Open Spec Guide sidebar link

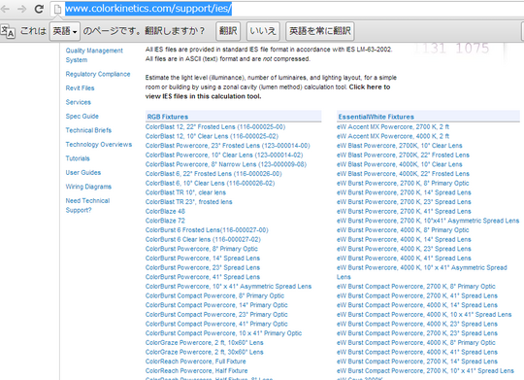(82, 117)
